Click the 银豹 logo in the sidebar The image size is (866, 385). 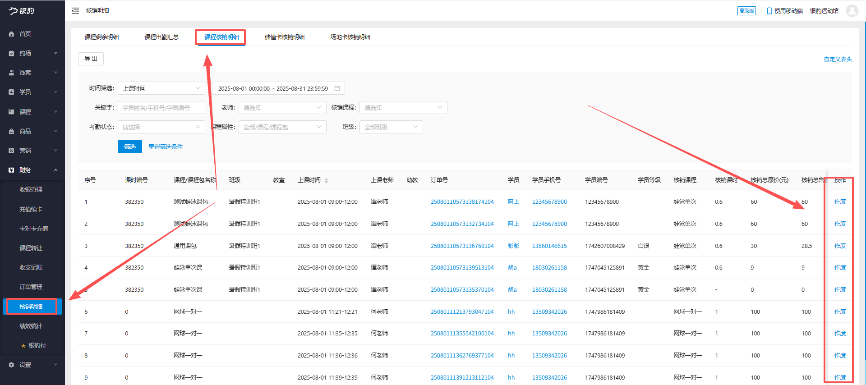(22, 11)
